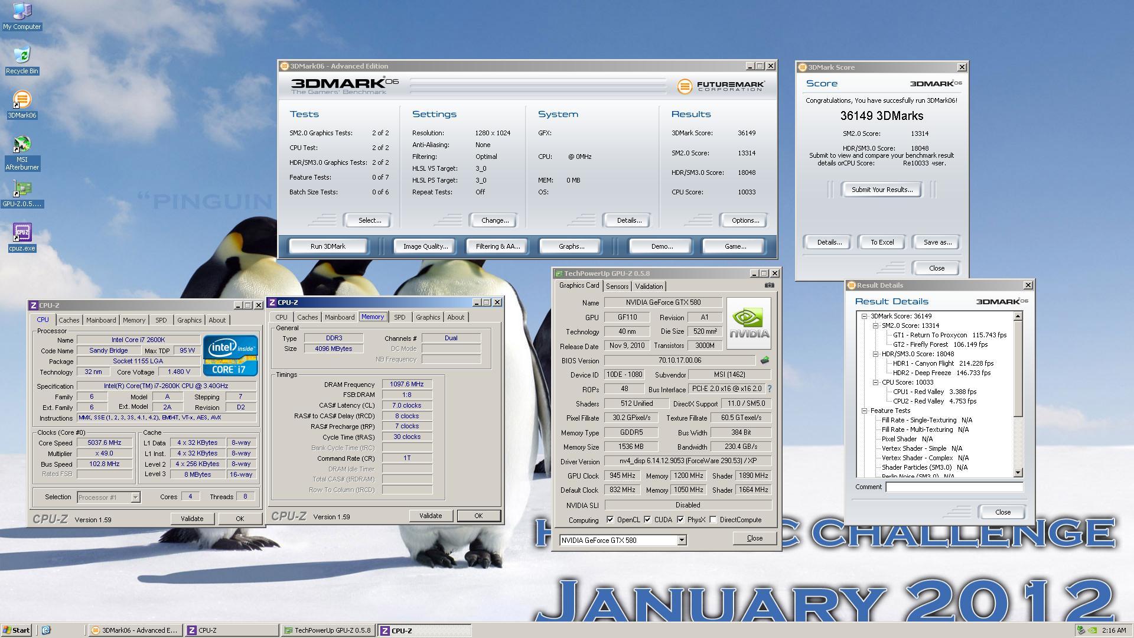
Task: Click the Filtering & AA button
Action: tap(498, 246)
